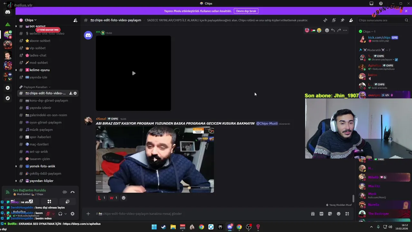Collapse the Paylaşım Kanalları category

(x=35, y=87)
